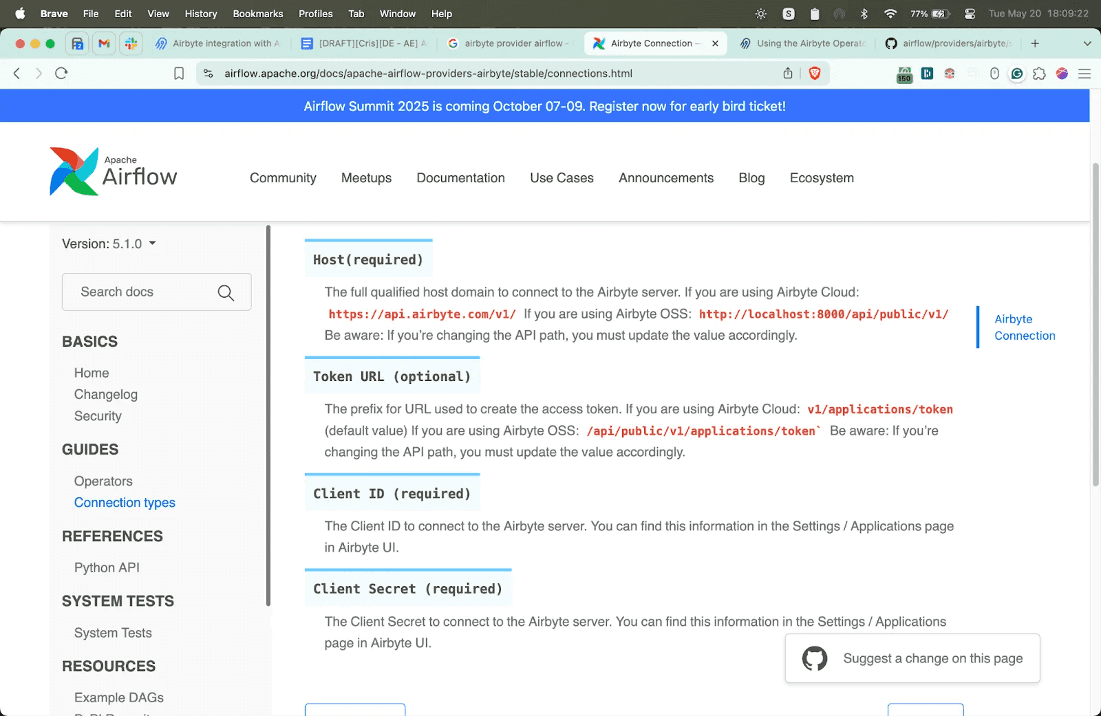Open Blog in site navigation
This screenshot has width=1101, height=716.
(x=751, y=178)
